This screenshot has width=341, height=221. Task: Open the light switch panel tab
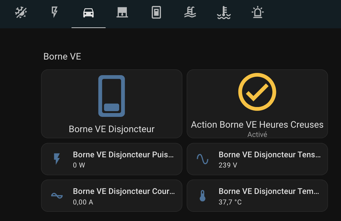pos(156,13)
